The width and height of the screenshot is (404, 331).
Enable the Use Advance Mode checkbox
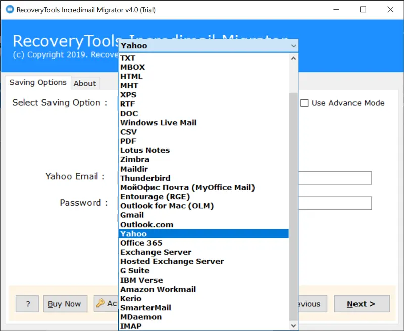tap(305, 103)
